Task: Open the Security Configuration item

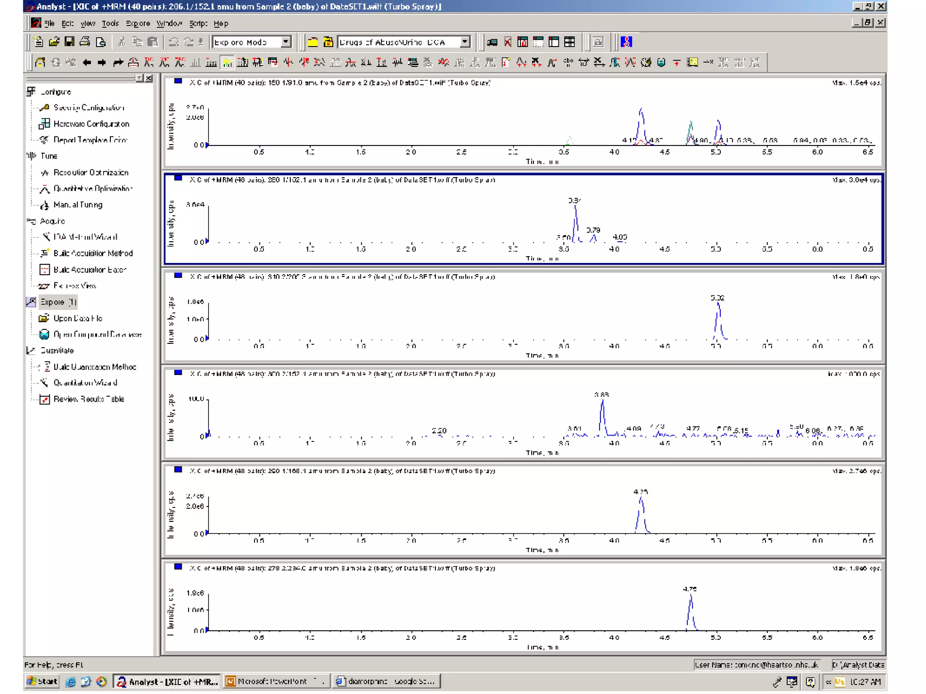Action: (89, 108)
